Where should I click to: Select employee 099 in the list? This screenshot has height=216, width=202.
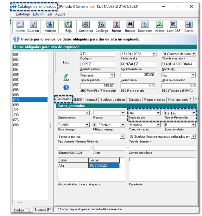[x=16, y=105]
